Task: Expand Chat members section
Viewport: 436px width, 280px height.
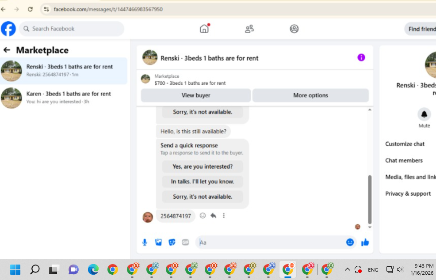Action: tap(404, 160)
